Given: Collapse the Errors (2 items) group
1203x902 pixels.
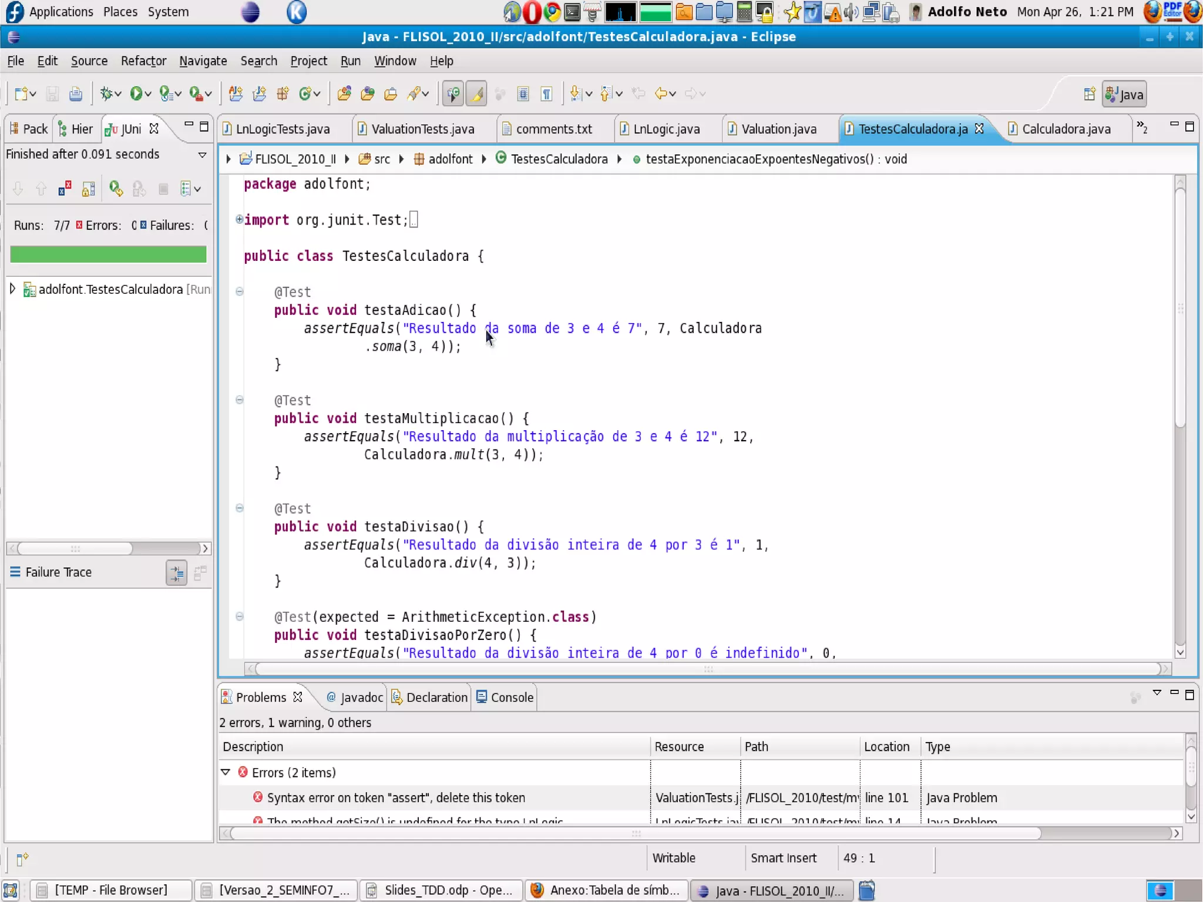Looking at the screenshot, I should click(226, 772).
